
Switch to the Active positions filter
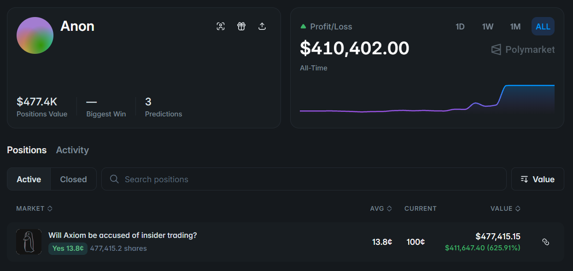coord(29,179)
